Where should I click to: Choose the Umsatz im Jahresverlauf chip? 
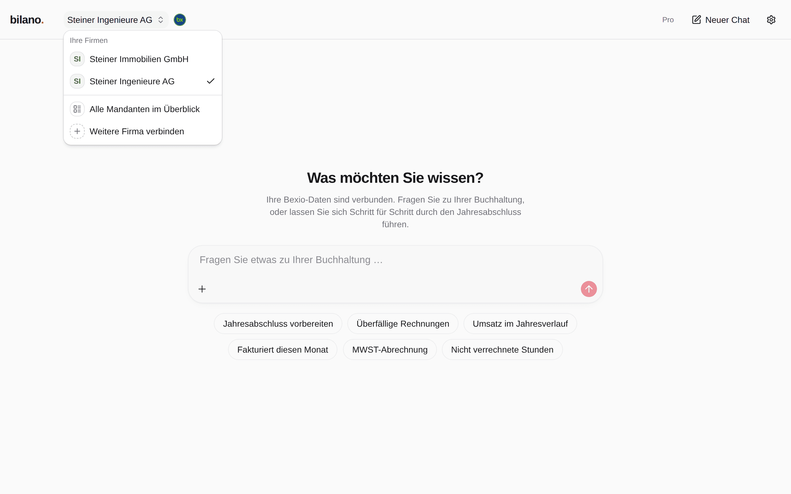pos(520,324)
